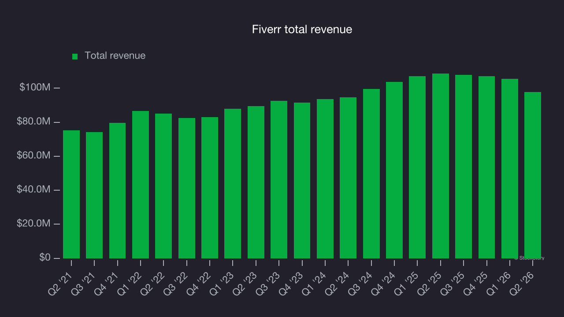The width and height of the screenshot is (564, 317).
Task: Select the Q2 '25 revenue bar
Action: [x=441, y=166]
